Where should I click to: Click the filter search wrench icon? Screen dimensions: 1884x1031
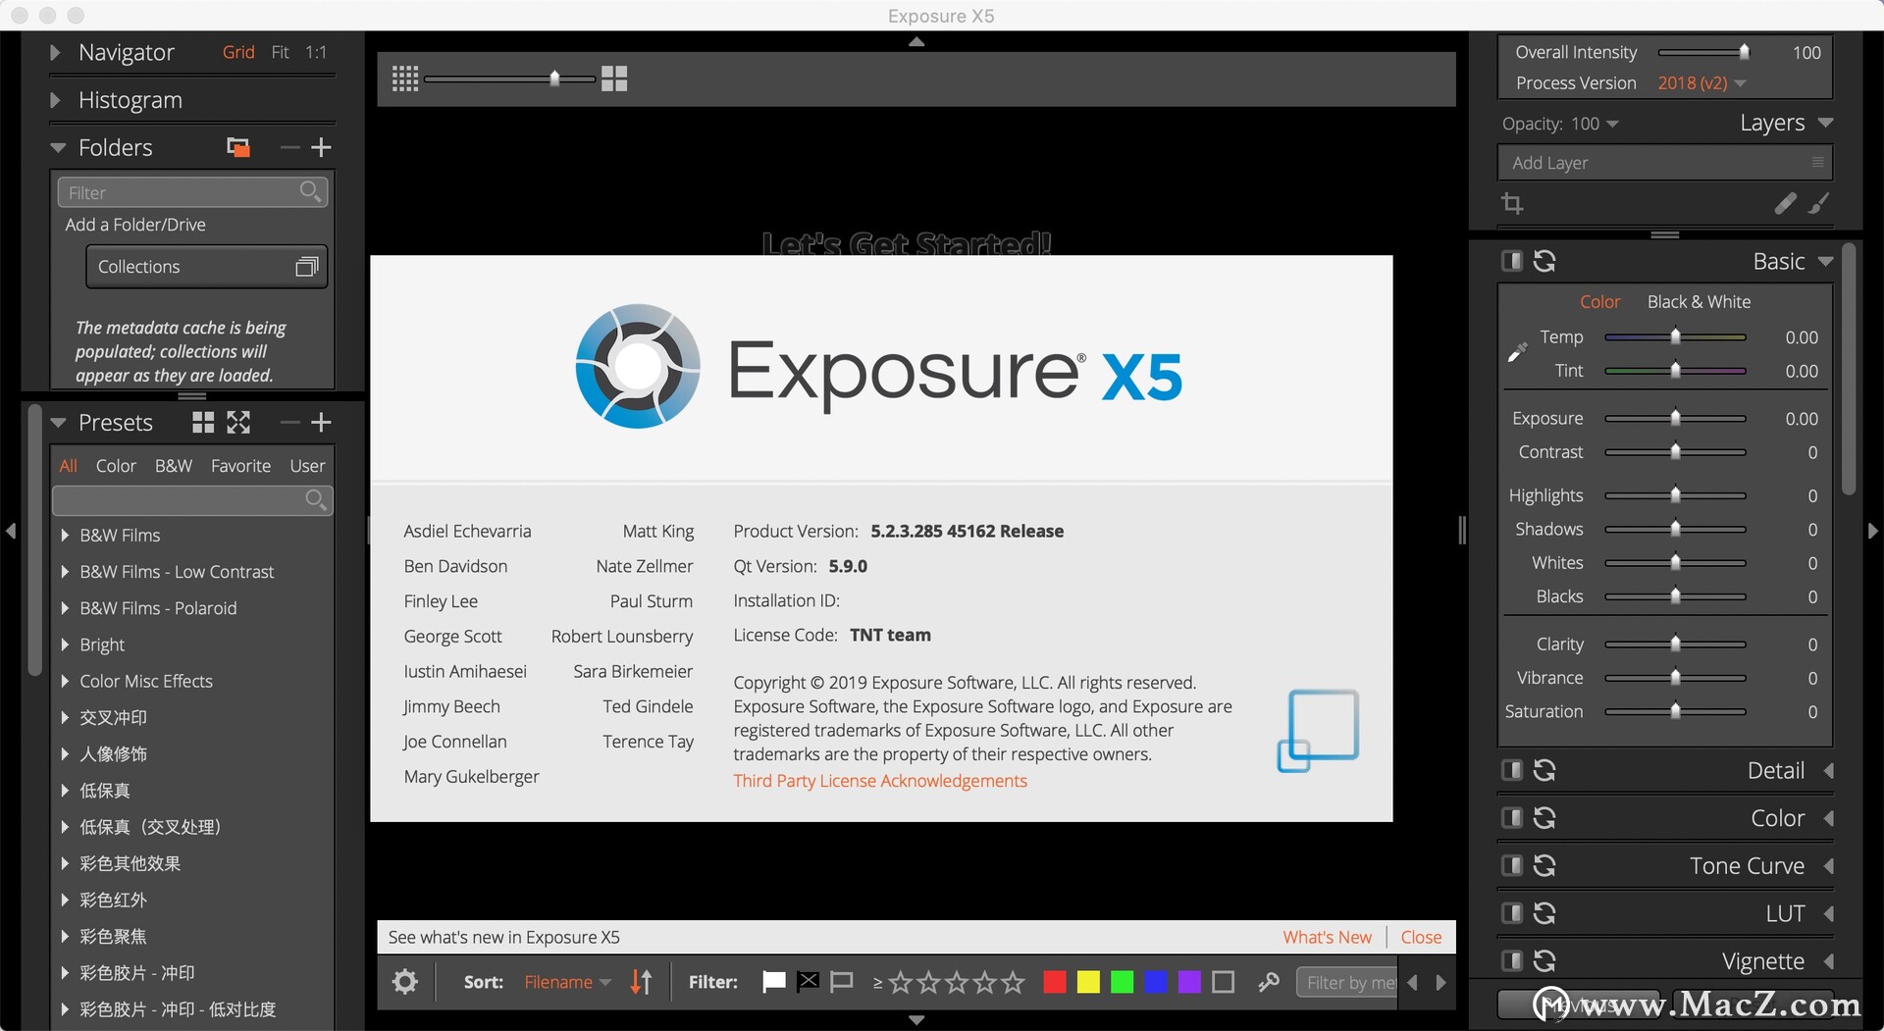pyautogui.click(x=1269, y=982)
